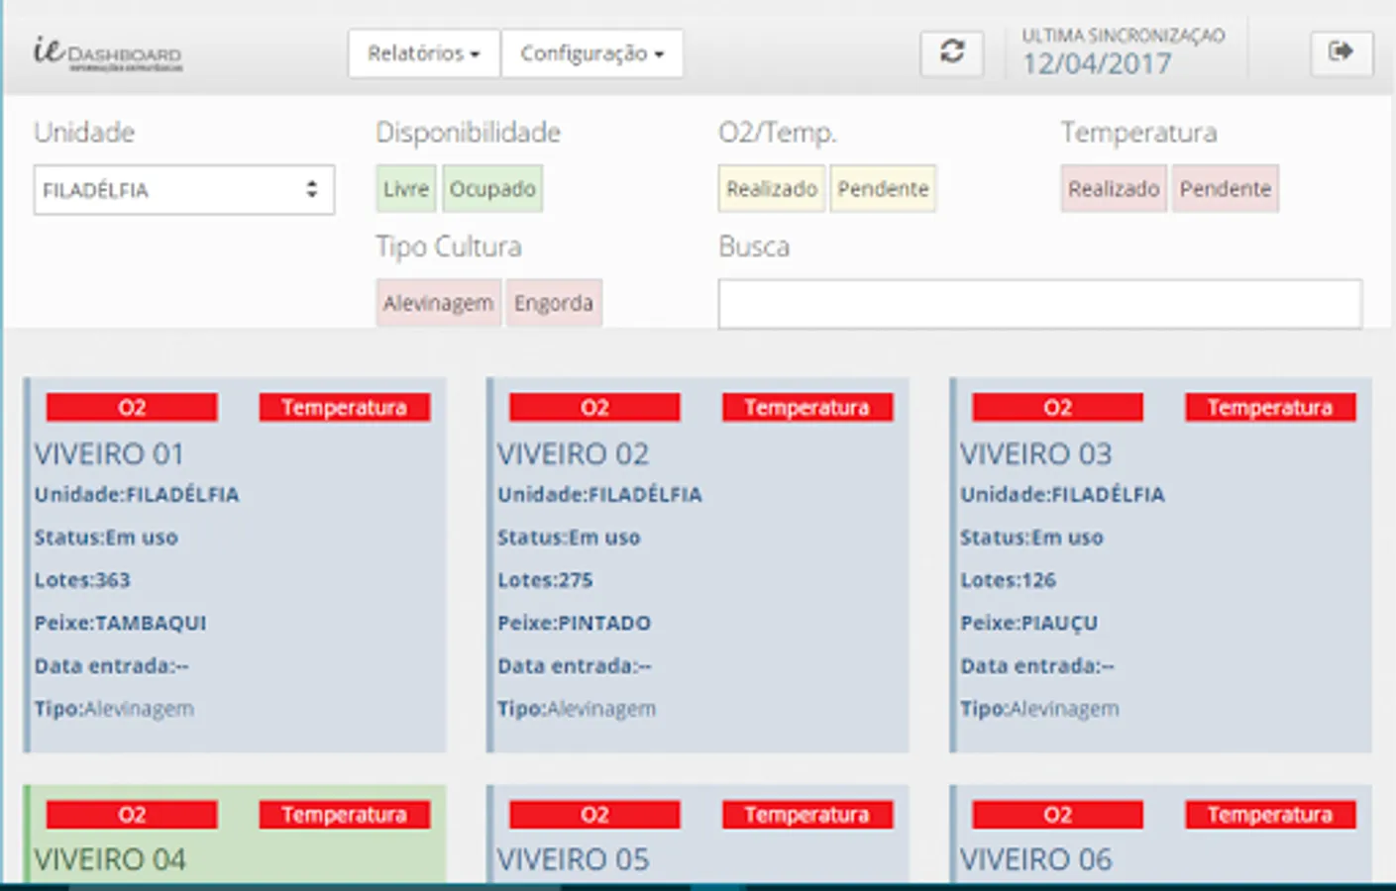Click the ie Dashboard logo
1396x891 pixels.
pos(107,53)
